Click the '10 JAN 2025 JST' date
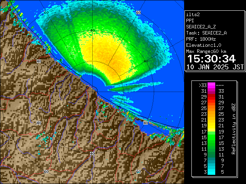 [215, 67]
